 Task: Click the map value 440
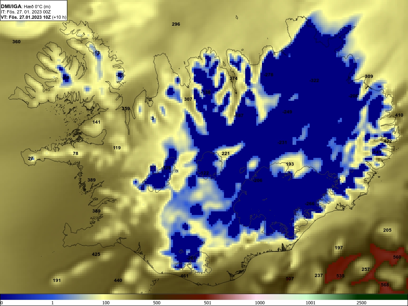pos(118,281)
